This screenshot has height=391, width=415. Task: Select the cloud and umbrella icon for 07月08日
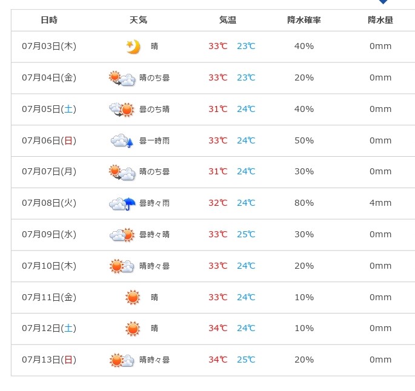122,203
